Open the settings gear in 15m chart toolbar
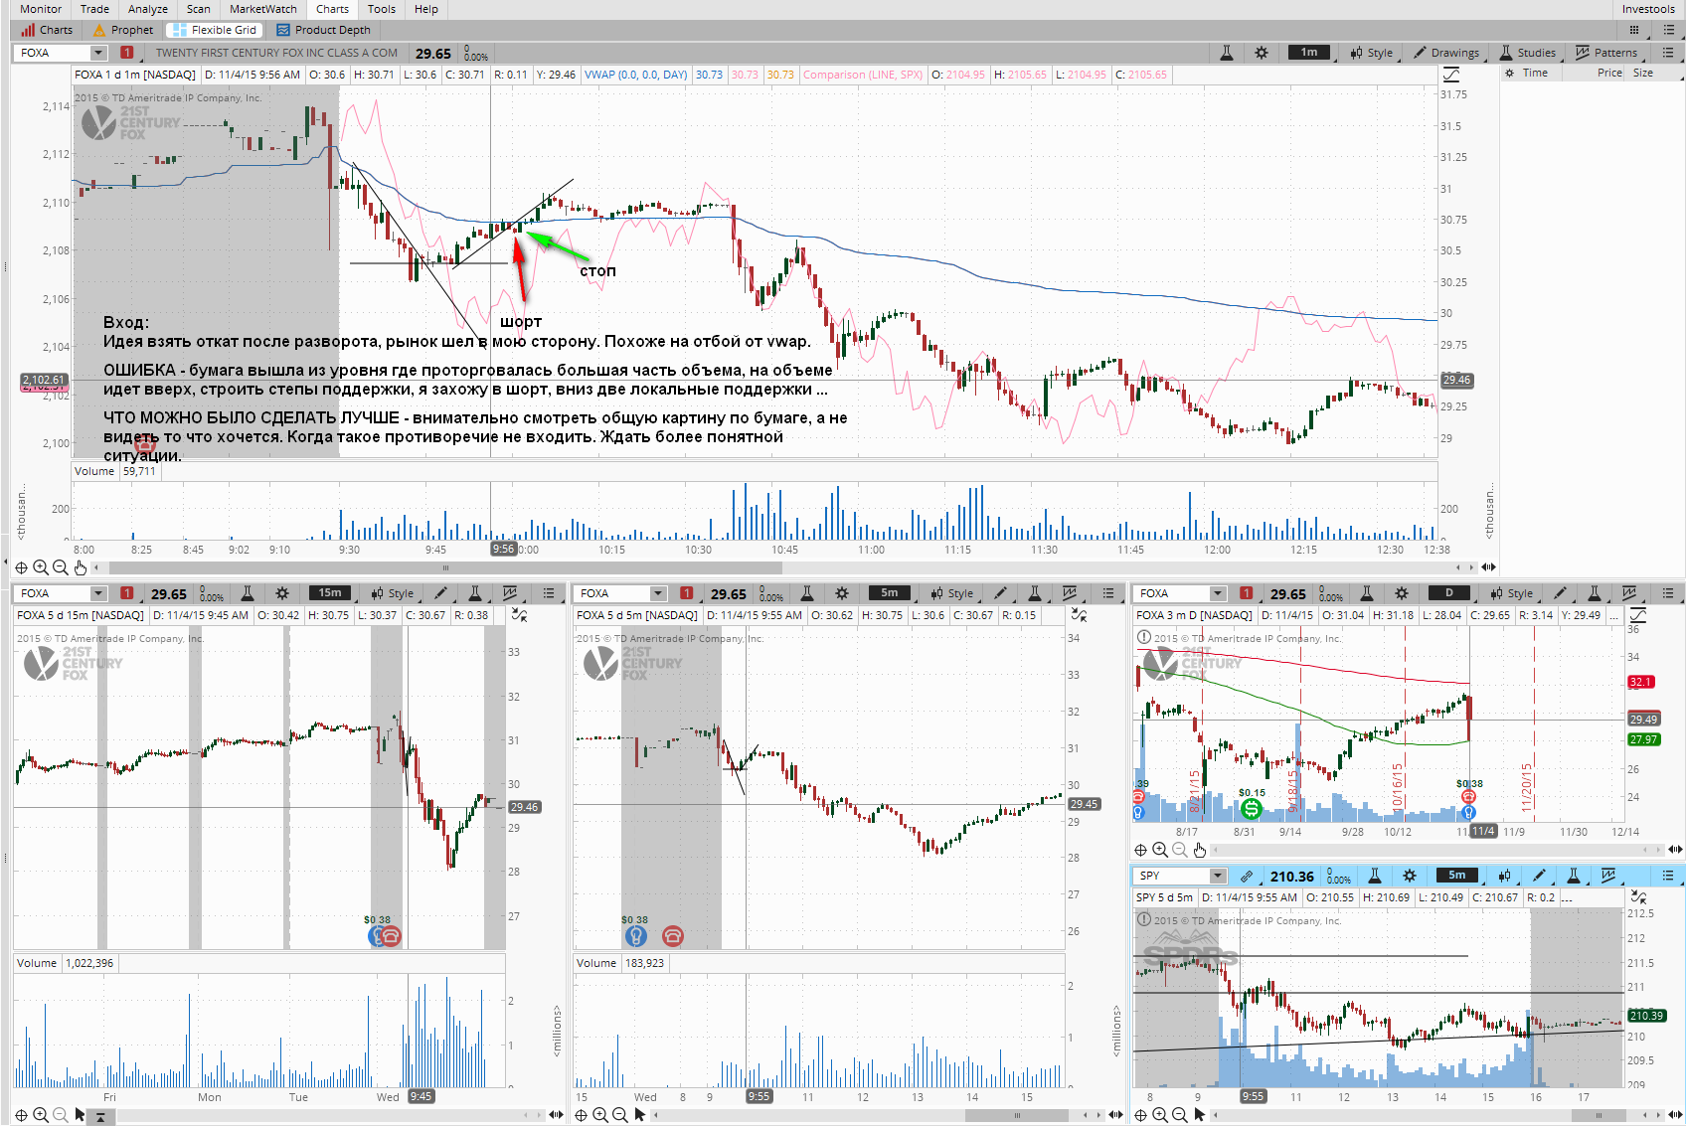Image resolution: width=1686 pixels, height=1126 pixels. tap(282, 593)
